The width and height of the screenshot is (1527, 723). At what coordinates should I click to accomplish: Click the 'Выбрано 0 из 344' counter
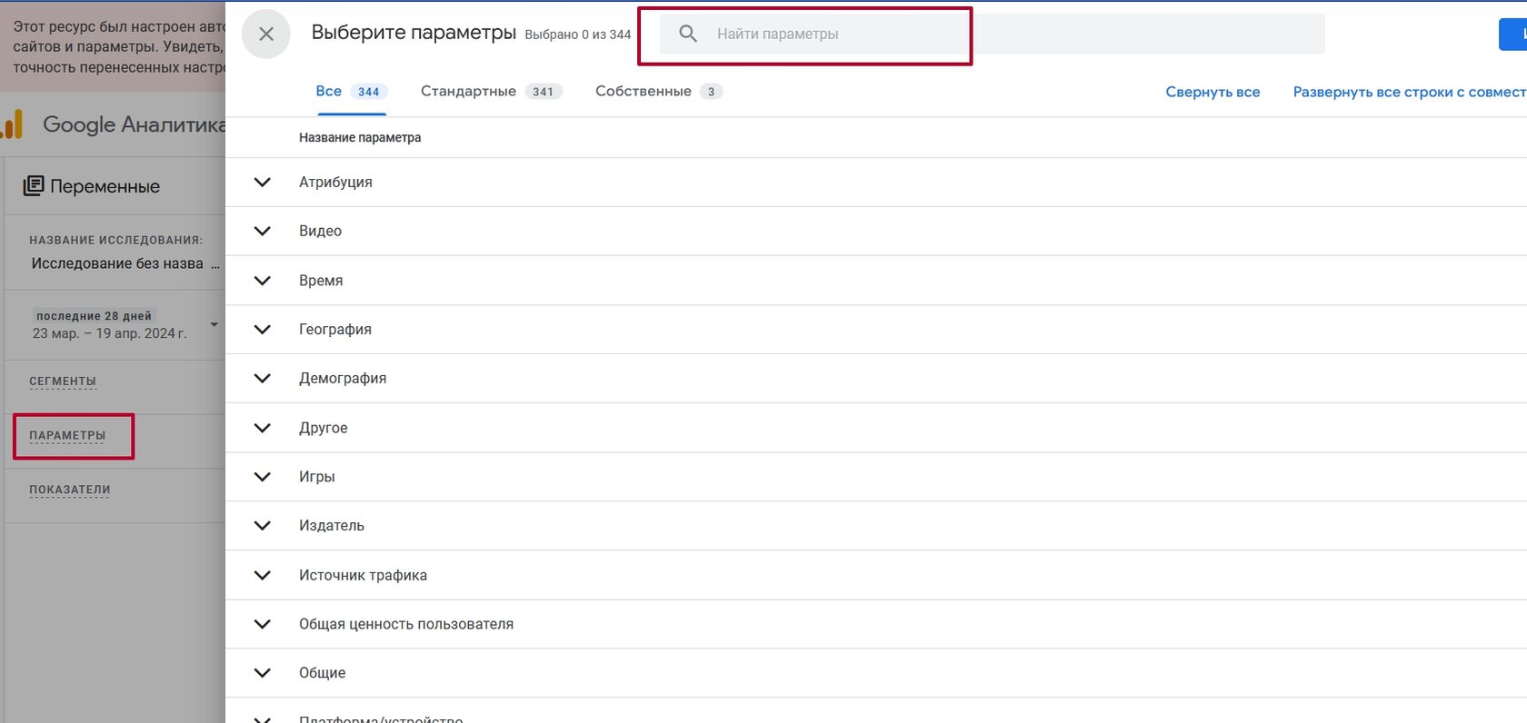tap(578, 35)
